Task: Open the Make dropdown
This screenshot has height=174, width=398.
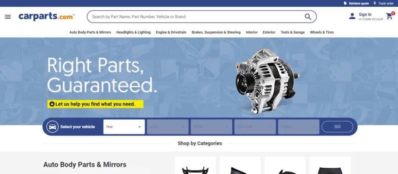Action: [x=168, y=127]
